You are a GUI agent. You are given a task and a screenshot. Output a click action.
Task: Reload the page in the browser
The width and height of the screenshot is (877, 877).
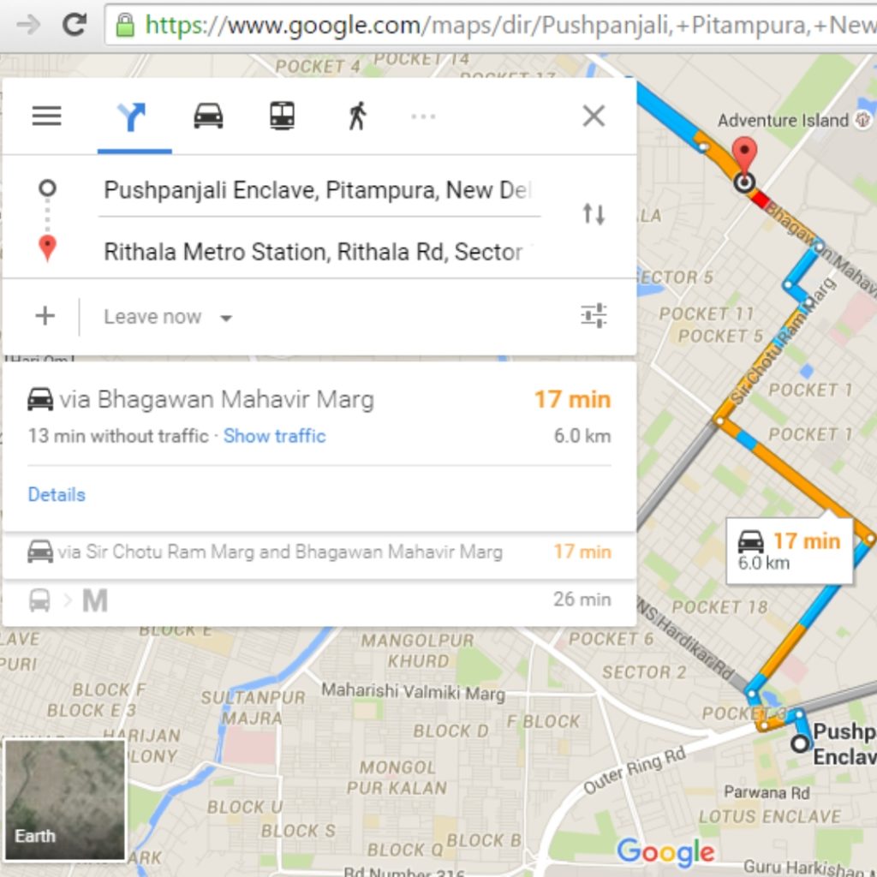pos(75,24)
